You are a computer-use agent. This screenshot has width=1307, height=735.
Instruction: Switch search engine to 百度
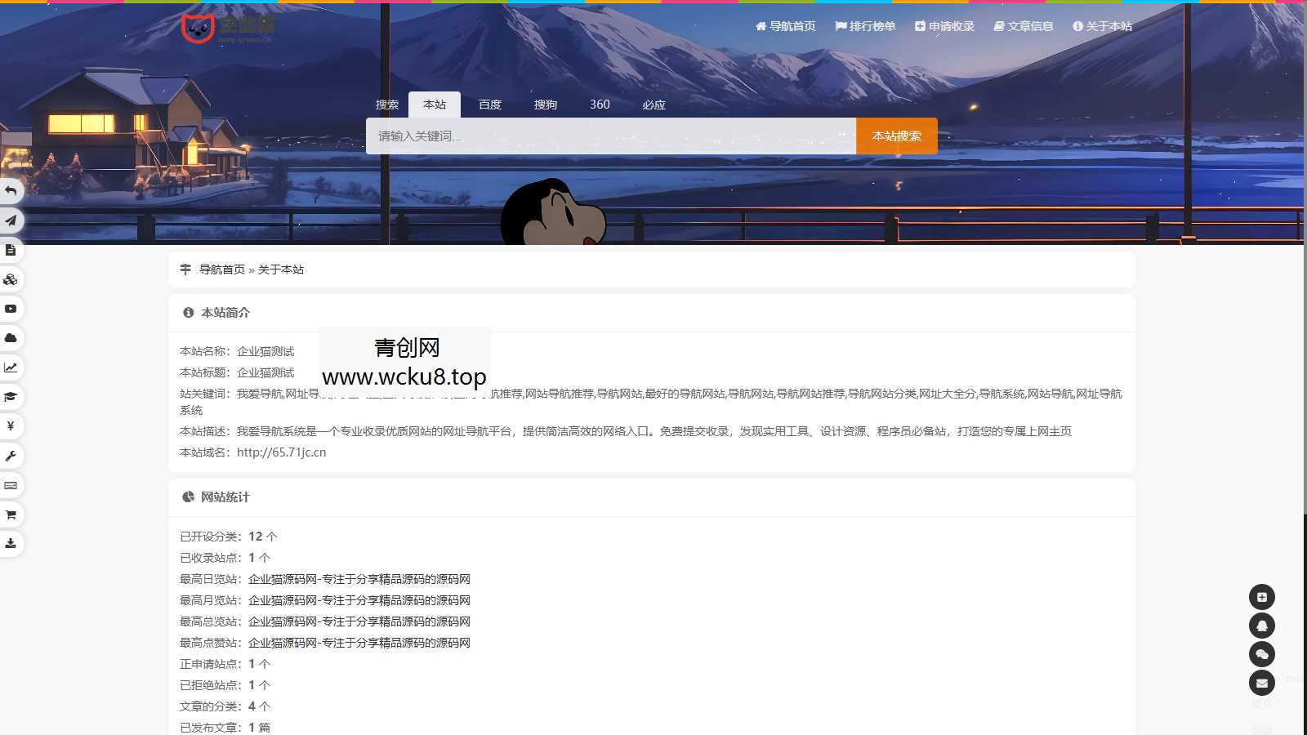[489, 105]
